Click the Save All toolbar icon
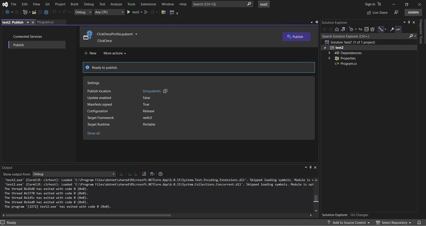This screenshot has width=426, height=226. point(46,12)
